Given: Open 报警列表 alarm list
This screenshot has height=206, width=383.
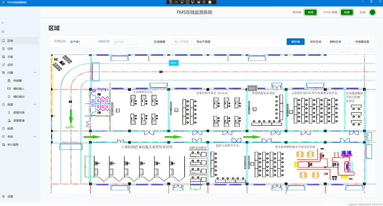Looking at the screenshot, I should point(18,112).
